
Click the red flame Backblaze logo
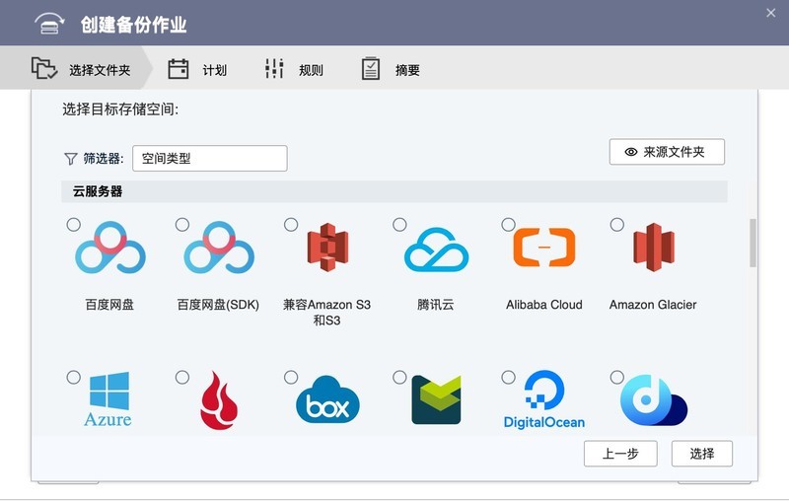218,400
